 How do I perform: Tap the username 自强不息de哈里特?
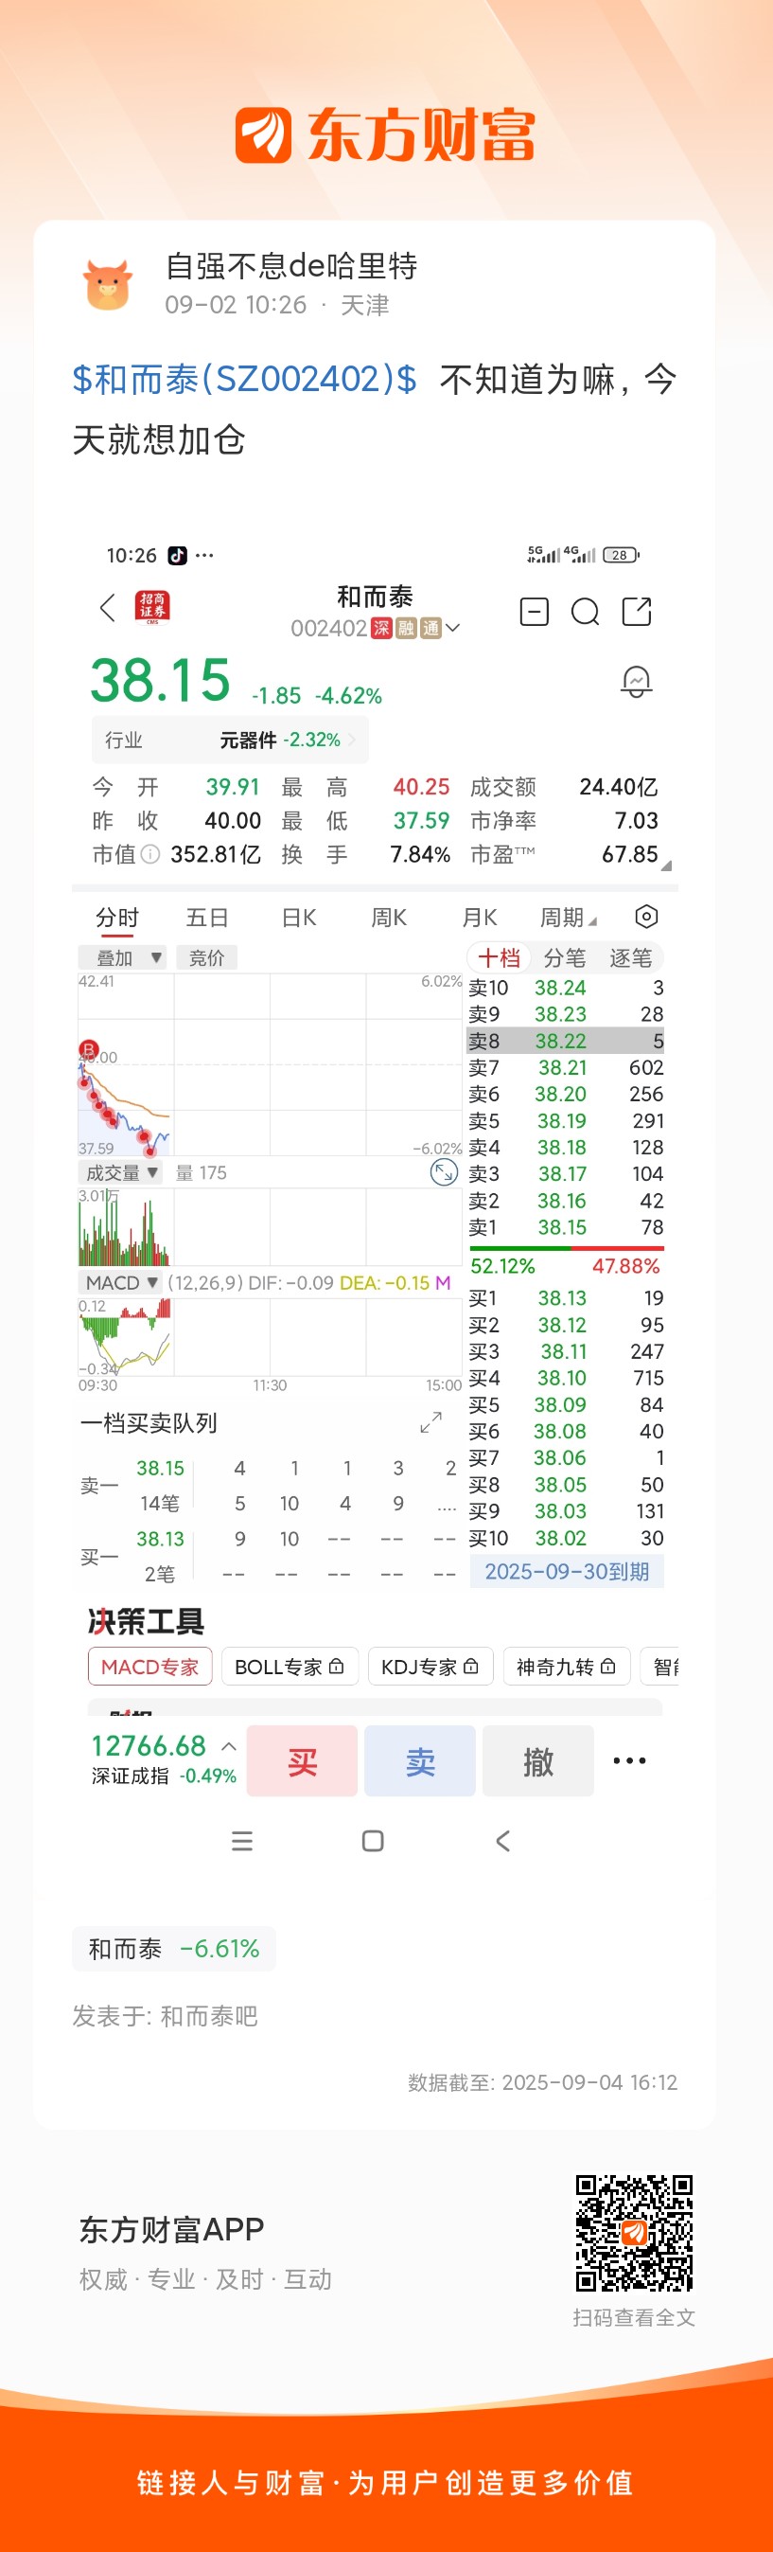[291, 265]
